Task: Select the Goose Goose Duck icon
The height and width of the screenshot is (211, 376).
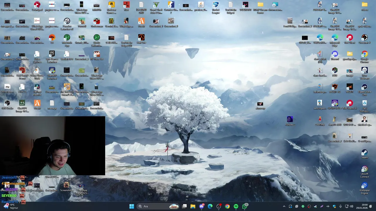Action: click(37, 73)
